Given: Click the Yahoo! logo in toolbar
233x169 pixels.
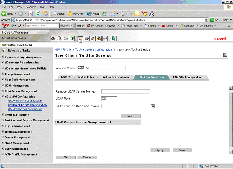Looking at the screenshot, I should [5, 26].
